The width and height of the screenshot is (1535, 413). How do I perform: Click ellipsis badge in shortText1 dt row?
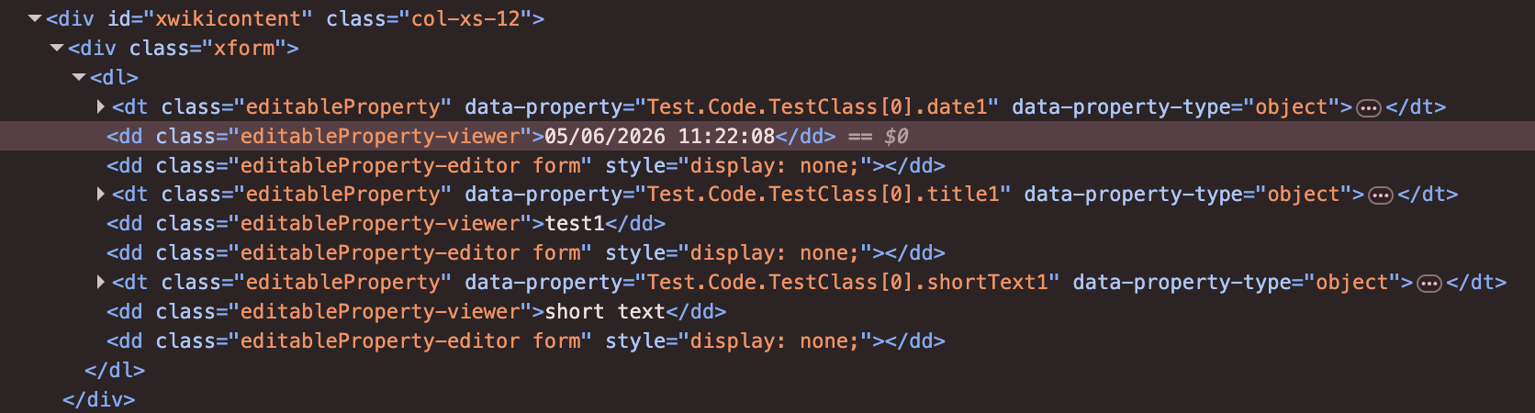1429,284
